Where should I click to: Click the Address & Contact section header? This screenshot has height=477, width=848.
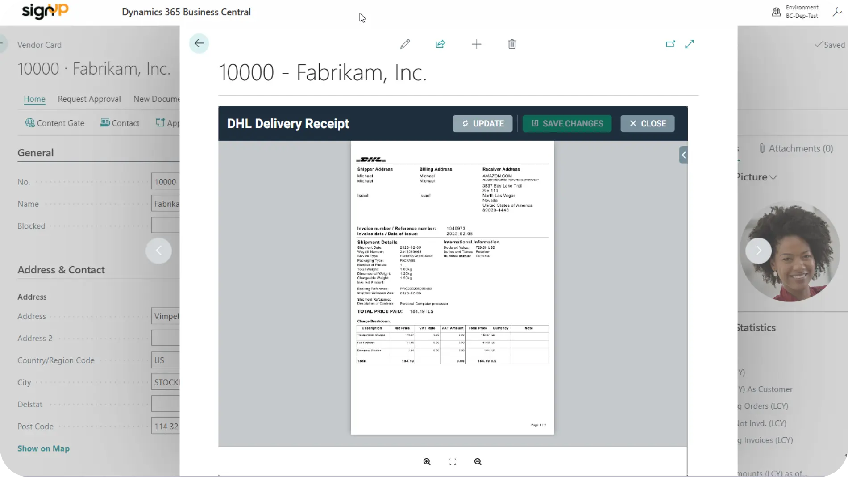pos(61,270)
